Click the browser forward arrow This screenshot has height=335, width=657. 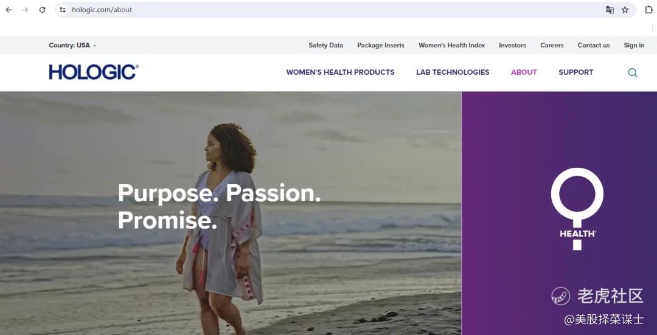pyautogui.click(x=25, y=10)
